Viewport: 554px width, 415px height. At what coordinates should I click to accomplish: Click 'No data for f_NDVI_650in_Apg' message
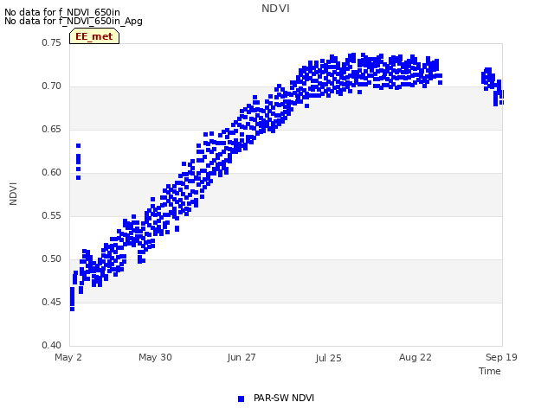click(74, 21)
